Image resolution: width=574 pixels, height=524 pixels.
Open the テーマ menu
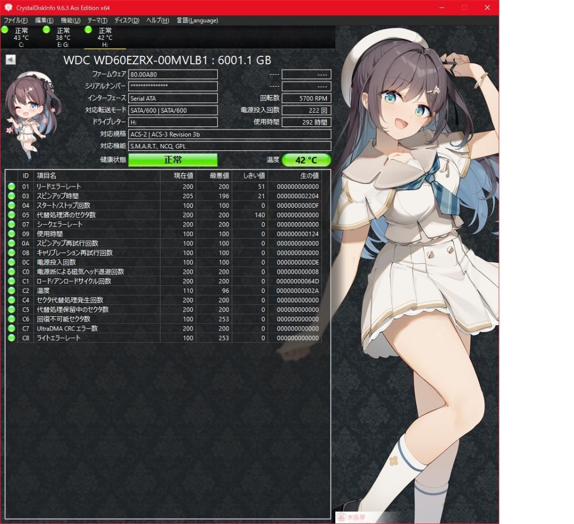(97, 20)
